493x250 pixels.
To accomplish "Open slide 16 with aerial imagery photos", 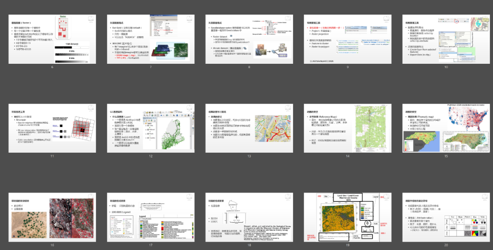I will tap(52, 217).
